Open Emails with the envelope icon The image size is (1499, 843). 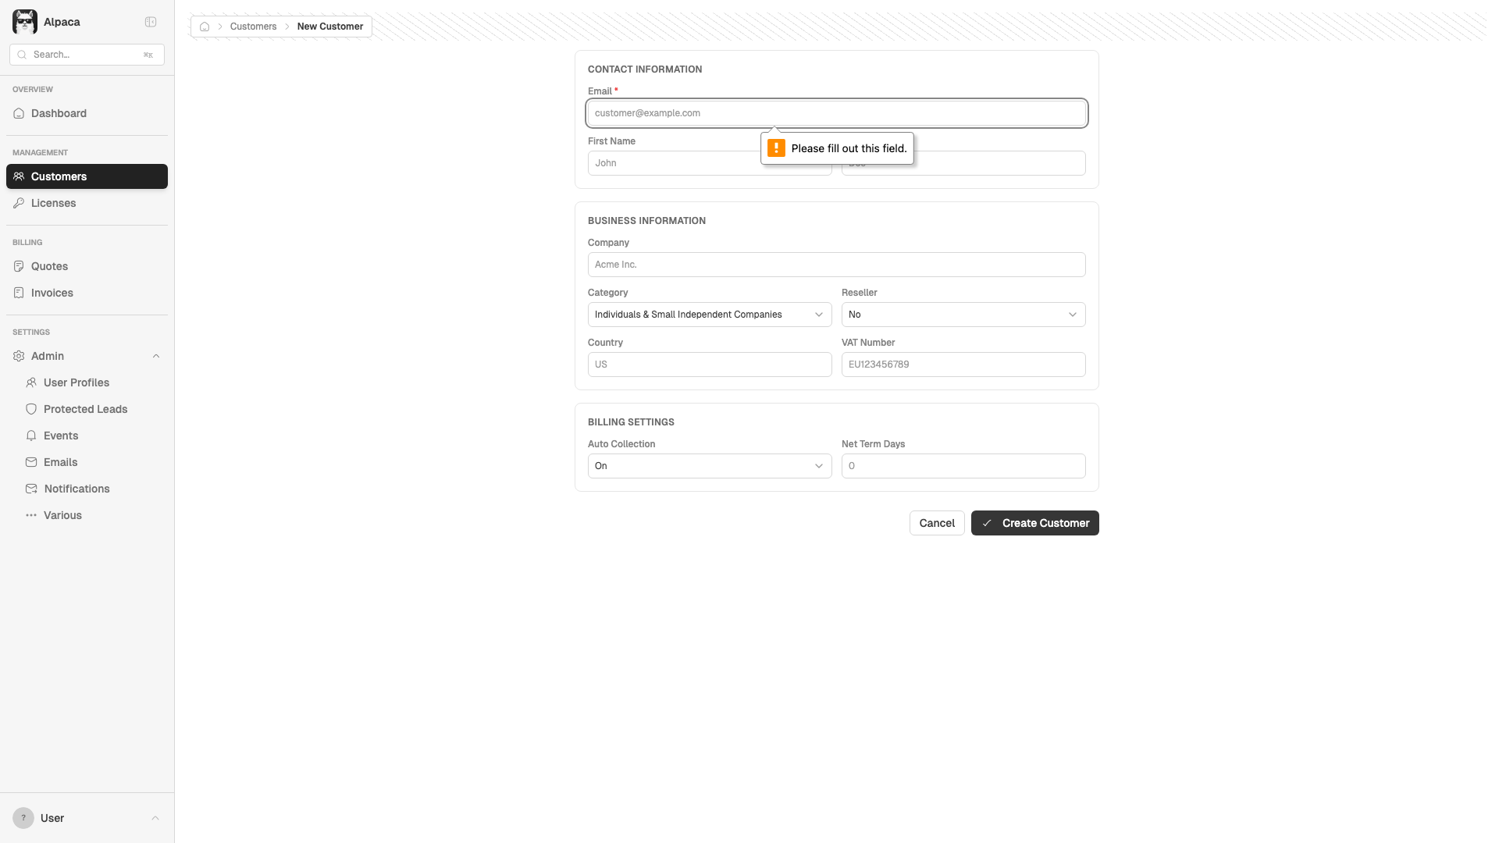click(x=60, y=462)
